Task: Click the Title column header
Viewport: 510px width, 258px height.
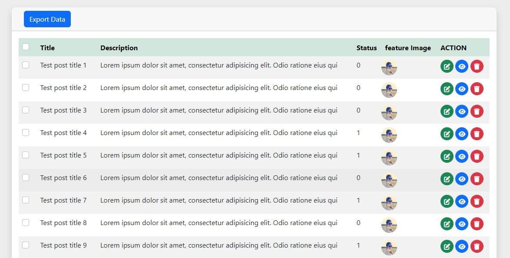Action: pyautogui.click(x=47, y=48)
